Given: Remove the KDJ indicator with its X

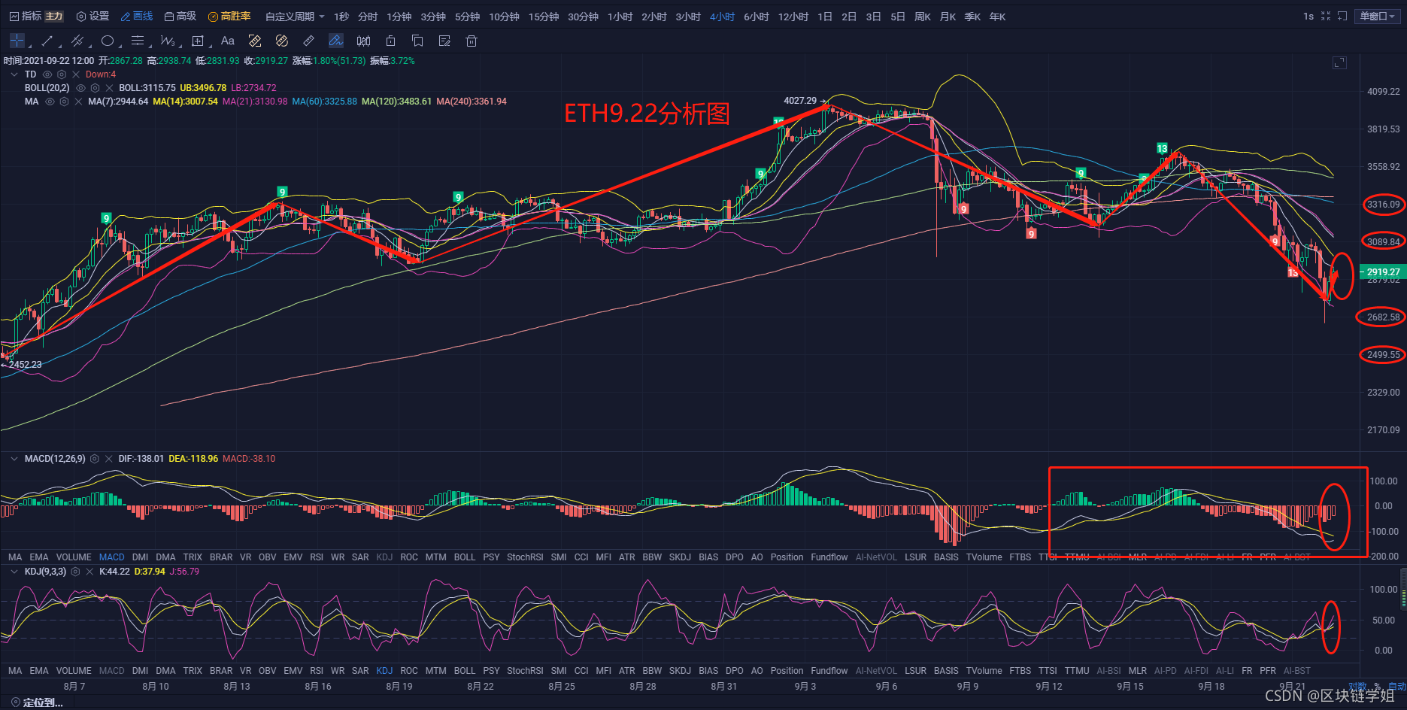Looking at the screenshot, I should [89, 572].
